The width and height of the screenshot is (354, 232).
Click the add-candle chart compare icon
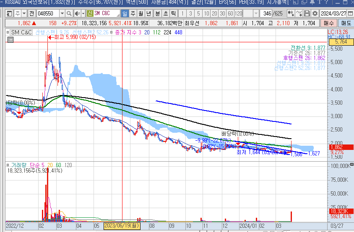[291, 13]
